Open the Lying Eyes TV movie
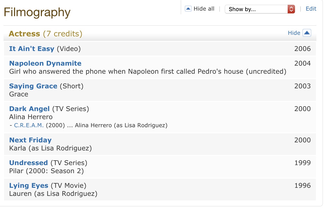 [29, 186]
